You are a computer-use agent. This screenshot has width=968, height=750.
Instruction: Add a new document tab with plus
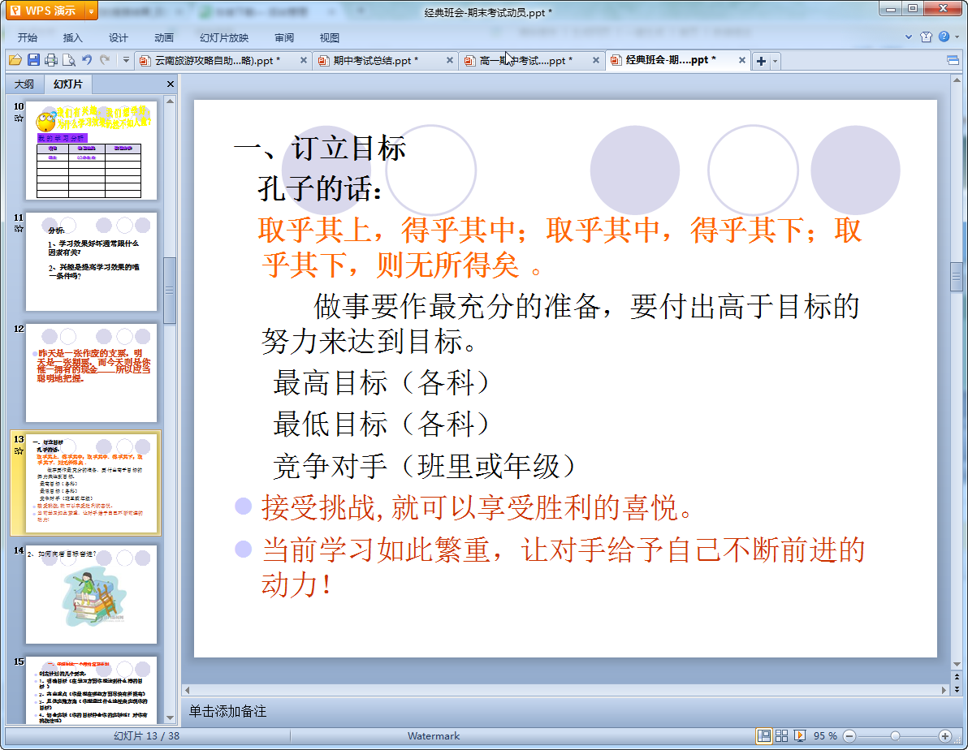tap(761, 61)
